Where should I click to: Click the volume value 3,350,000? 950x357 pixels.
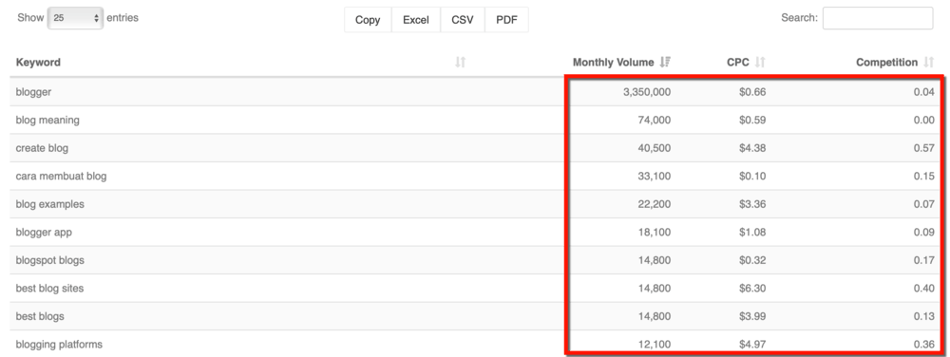pyautogui.click(x=646, y=92)
